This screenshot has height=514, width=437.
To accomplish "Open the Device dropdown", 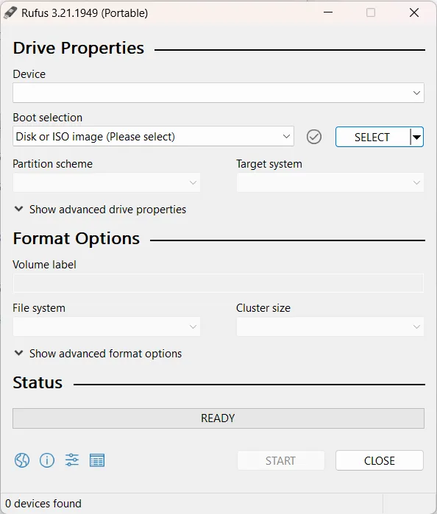I will 218,93.
